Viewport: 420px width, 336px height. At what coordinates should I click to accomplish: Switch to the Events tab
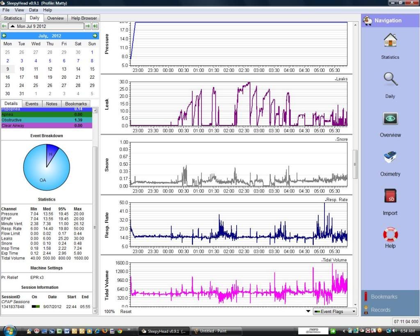click(x=32, y=104)
